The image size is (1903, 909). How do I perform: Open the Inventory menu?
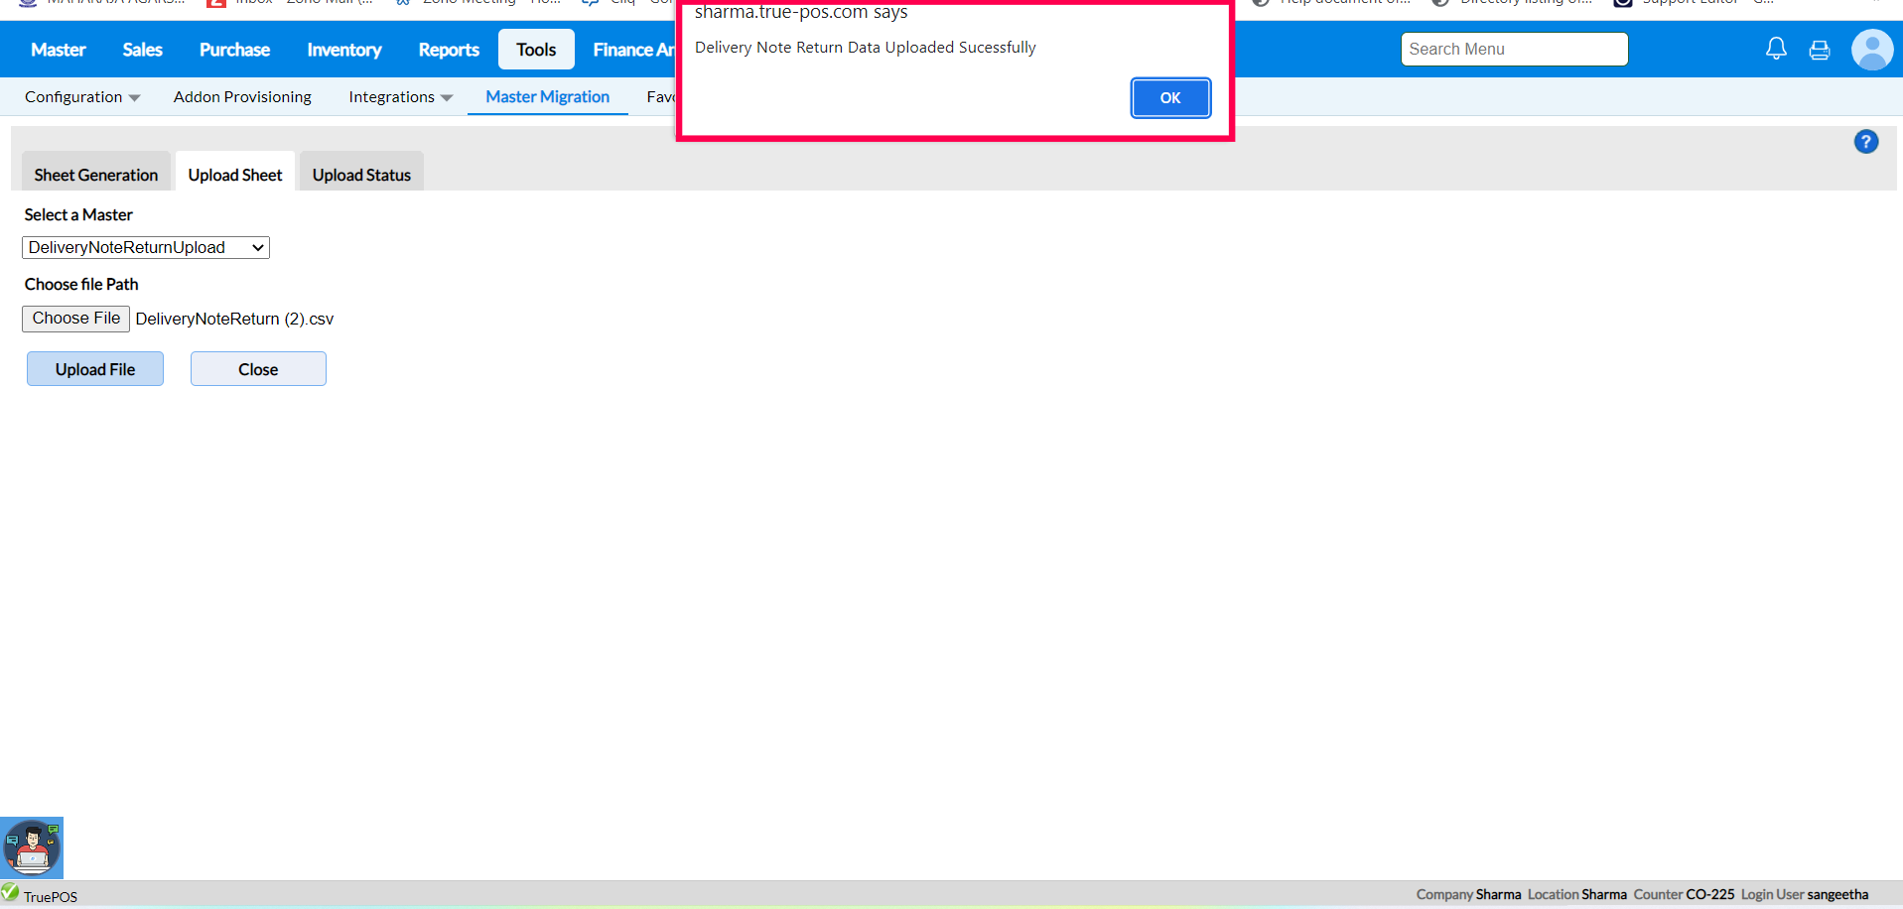pyautogui.click(x=344, y=50)
